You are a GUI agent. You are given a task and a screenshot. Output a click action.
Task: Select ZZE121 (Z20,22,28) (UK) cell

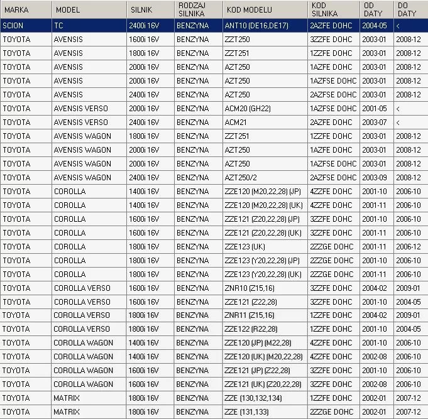pyautogui.click(x=265, y=233)
